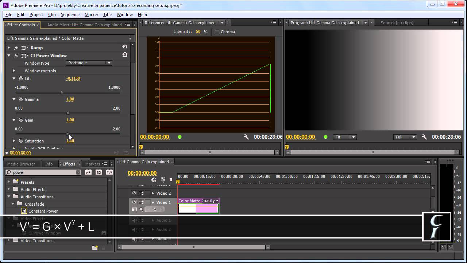Toggle animation stopwatch for Saturation

(x=20, y=141)
